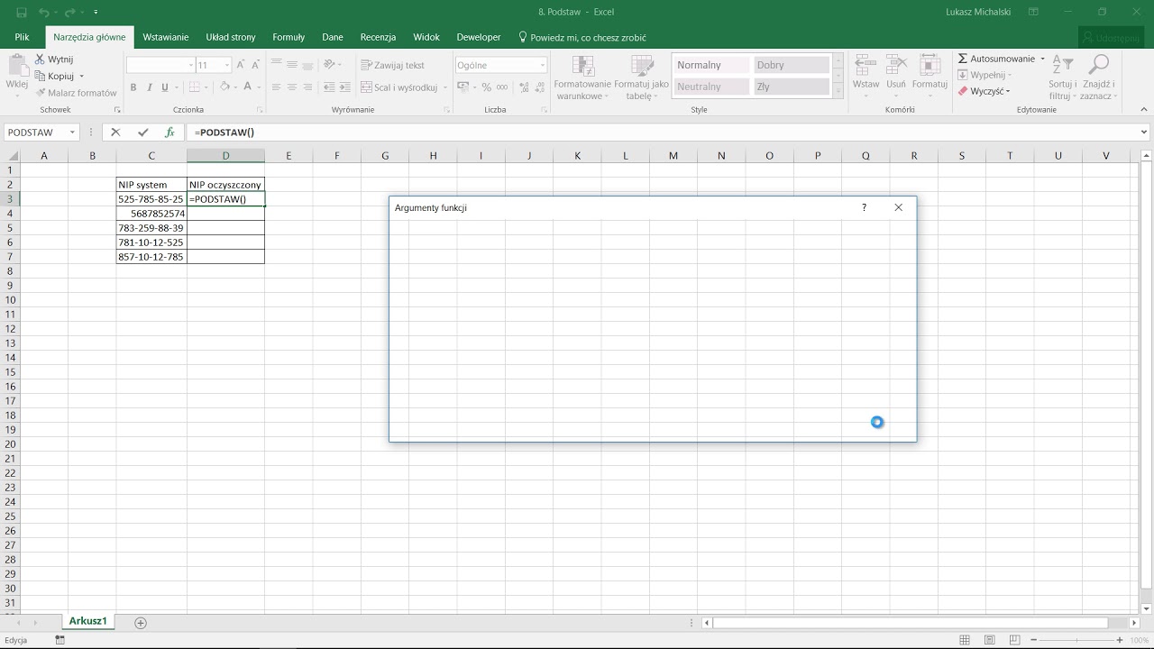Screen dimensions: 1154x649
Task: Add new sheet with plus icon
Action: click(x=141, y=622)
